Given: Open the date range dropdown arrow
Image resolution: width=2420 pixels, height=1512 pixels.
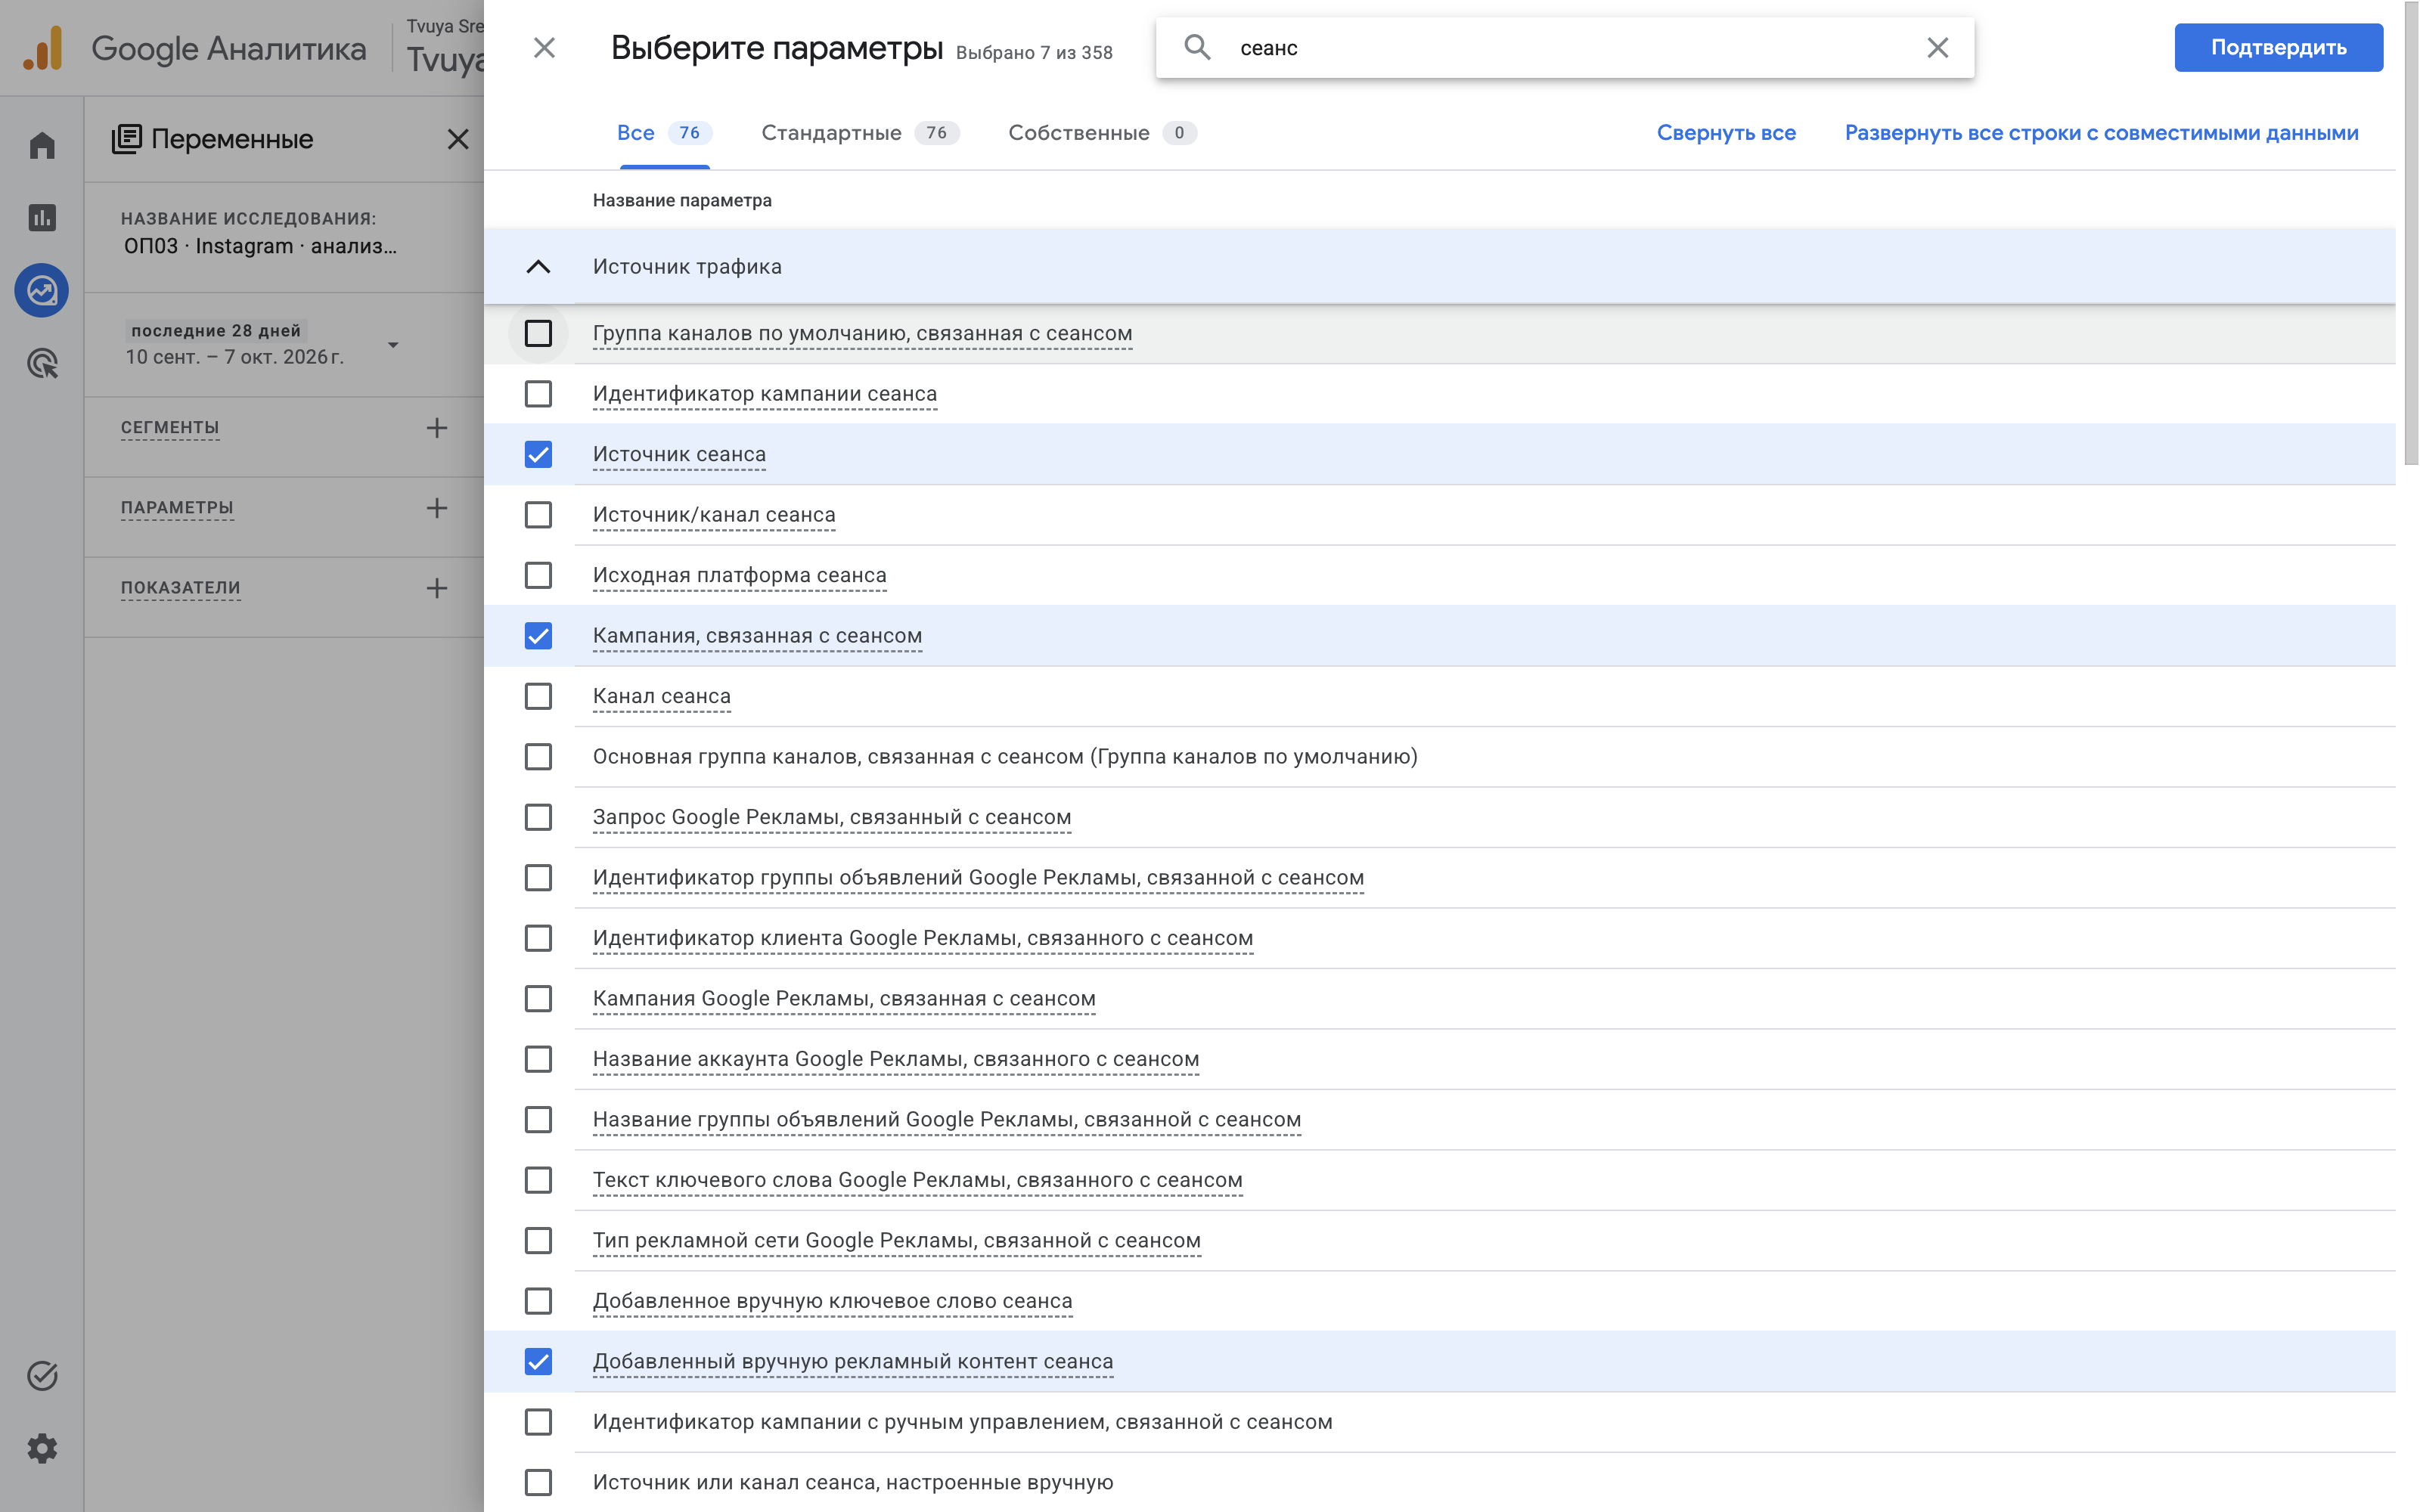Looking at the screenshot, I should point(393,345).
